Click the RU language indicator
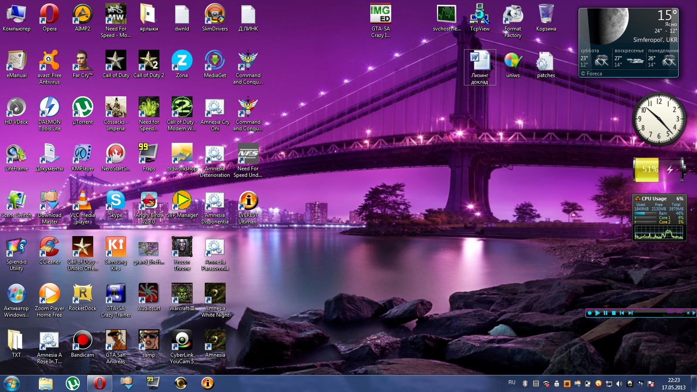The height and width of the screenshot is (392, 697). click(x=512, y=382)
